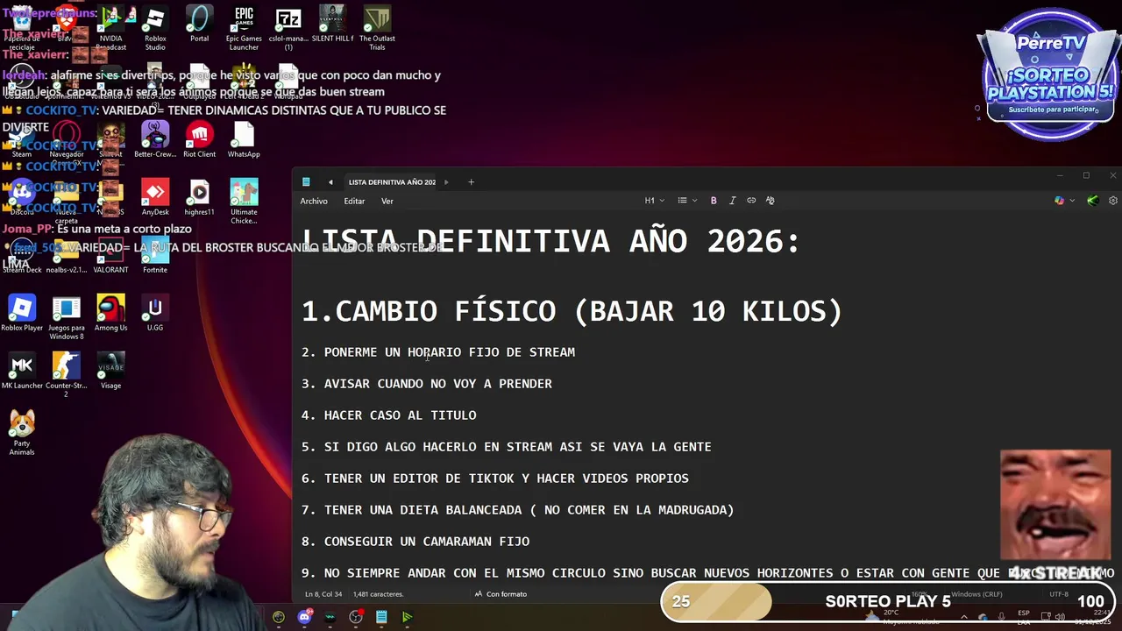This screenshot has width=1122, height=631.
Task: Open the Ver menu in Notepad
Action: click(x=387, y=202)
